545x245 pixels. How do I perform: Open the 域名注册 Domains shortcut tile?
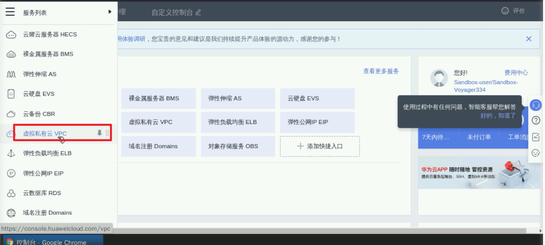click(x=159, y=146)
